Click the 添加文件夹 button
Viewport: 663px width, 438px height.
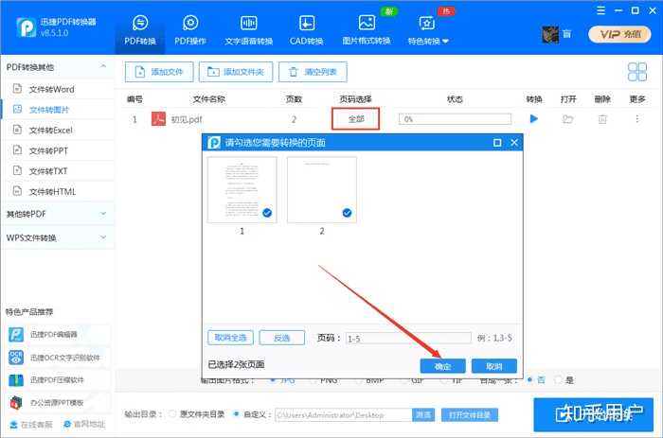coord(236,72)
